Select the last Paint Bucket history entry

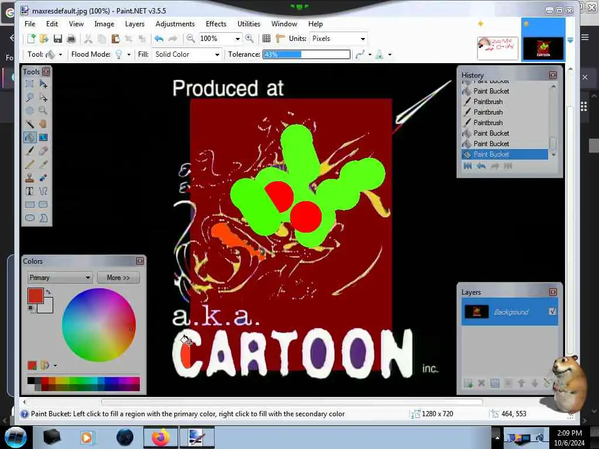coord(505,154)
